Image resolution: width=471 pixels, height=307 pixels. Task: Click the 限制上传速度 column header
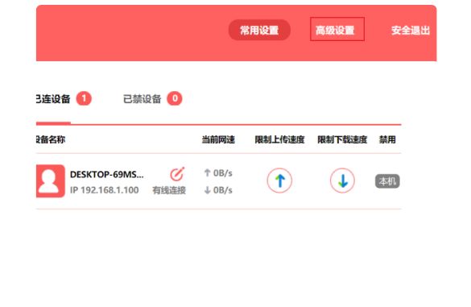coord(279,139)
